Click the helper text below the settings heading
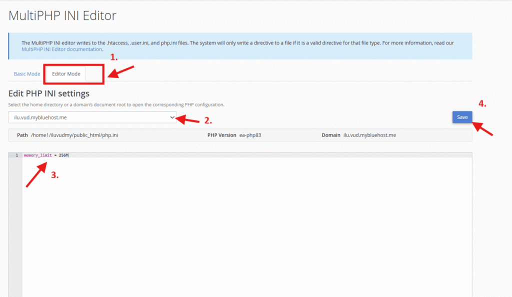512x297 pixels. pyautogui.click(x=116, y=105)
